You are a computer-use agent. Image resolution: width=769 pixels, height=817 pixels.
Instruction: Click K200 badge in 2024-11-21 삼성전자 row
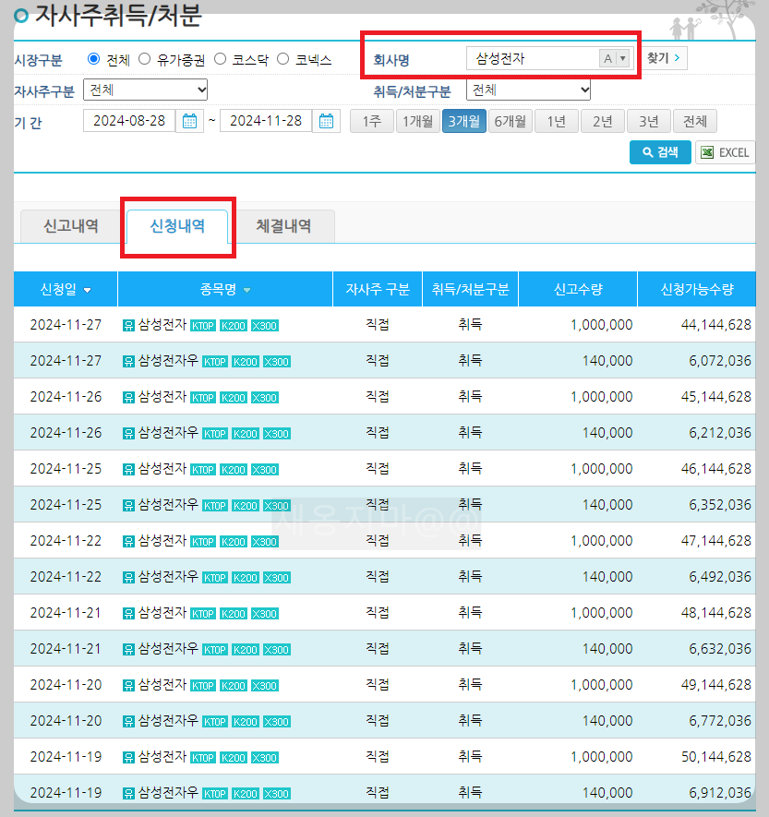pyautogui.click(x=233, y=614)
